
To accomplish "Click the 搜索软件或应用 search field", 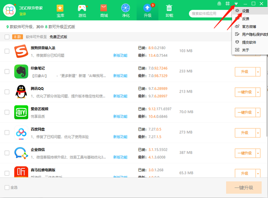I will [207, 14].
